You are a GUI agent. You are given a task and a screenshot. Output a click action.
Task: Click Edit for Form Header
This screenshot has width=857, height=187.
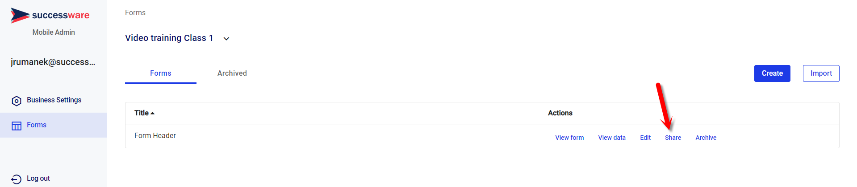coord(645,138)
